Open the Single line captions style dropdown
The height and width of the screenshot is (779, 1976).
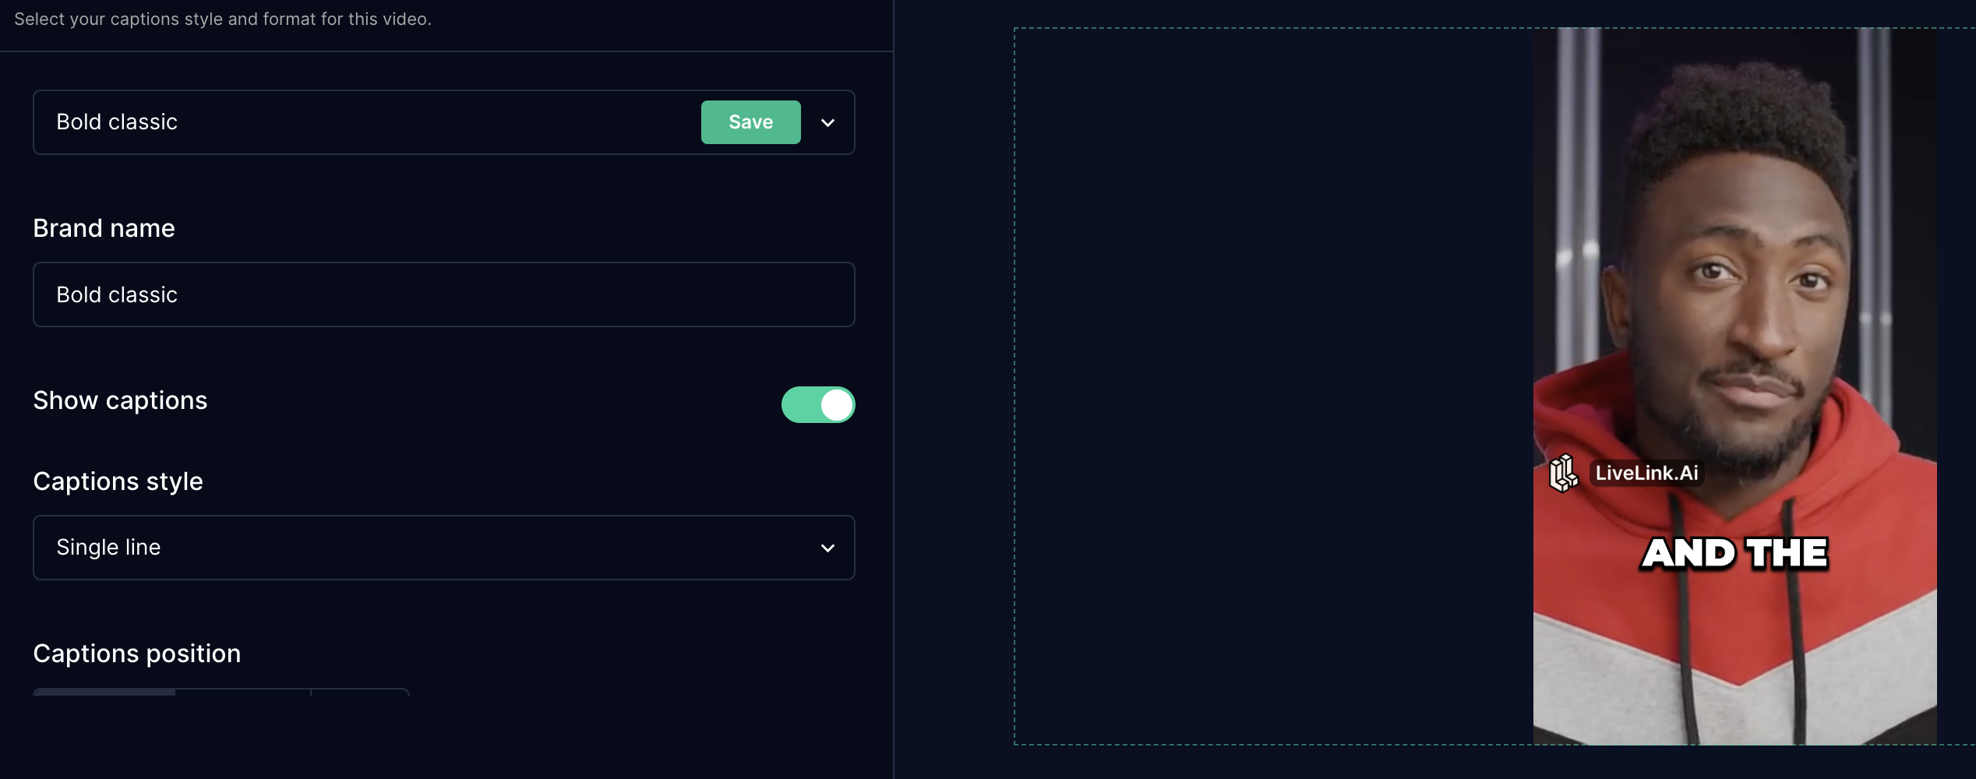coord(443,548)
